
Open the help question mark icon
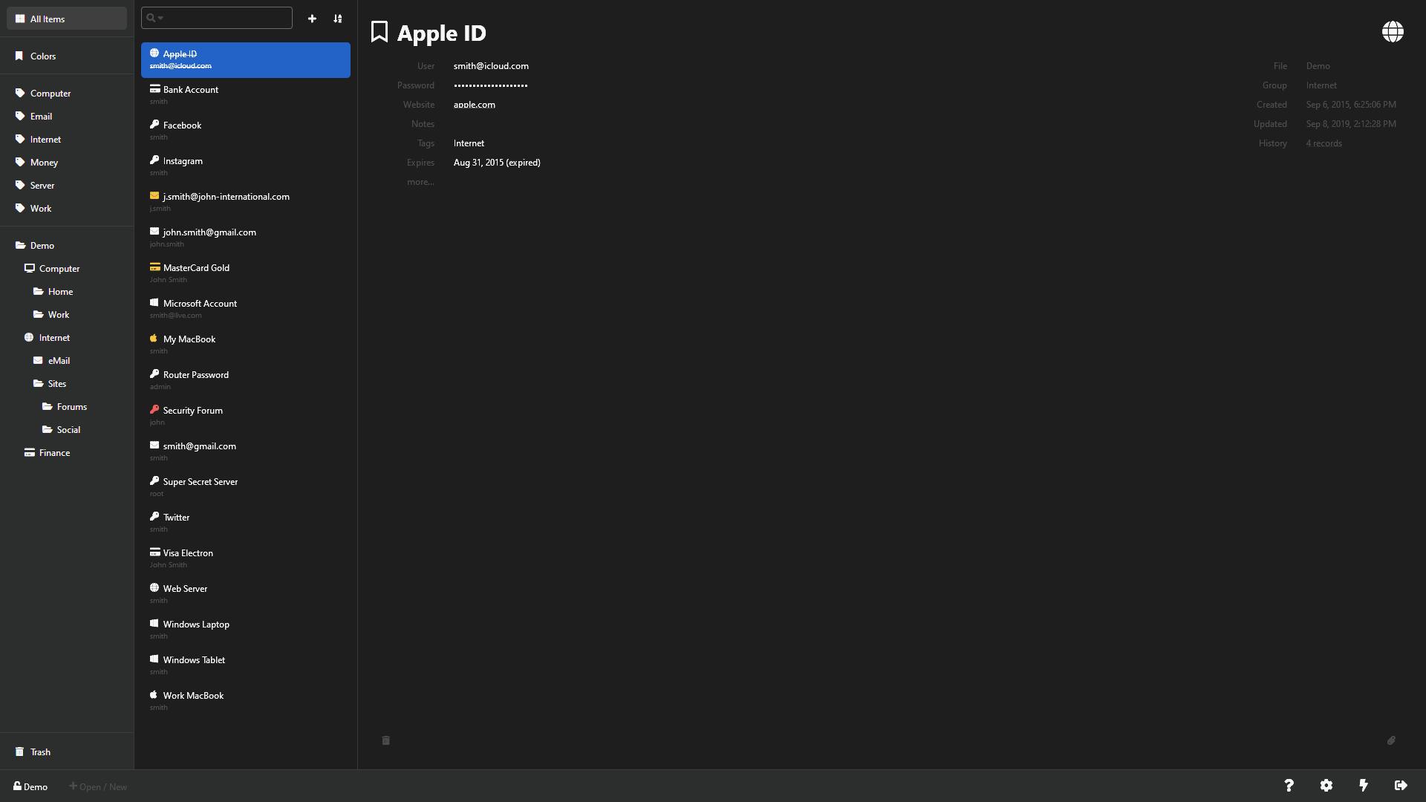click(1289, 786)
